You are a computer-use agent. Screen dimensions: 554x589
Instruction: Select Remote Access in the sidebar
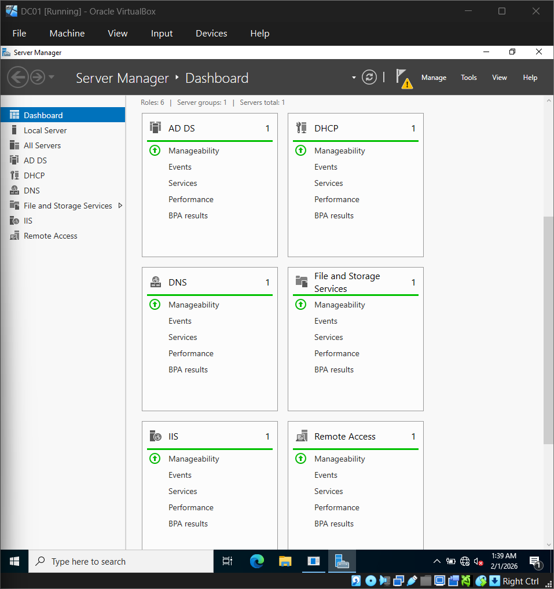(63, 236)
